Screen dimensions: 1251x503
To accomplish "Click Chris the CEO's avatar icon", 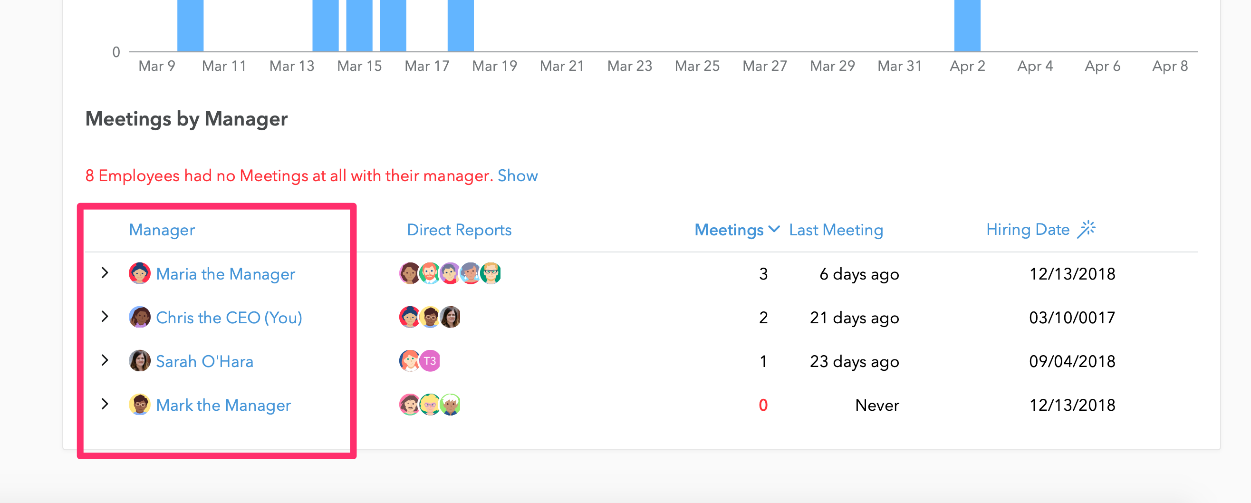I will 139,317.
